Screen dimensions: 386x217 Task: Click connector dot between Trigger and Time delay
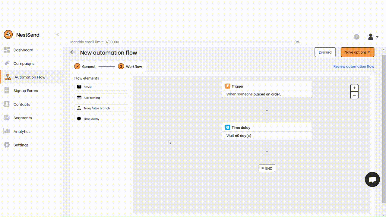pos(267,110)
